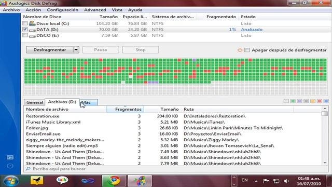Select the Archivos (D:) tab
This screenshot has width=332, height=187.
pos(62,102)
